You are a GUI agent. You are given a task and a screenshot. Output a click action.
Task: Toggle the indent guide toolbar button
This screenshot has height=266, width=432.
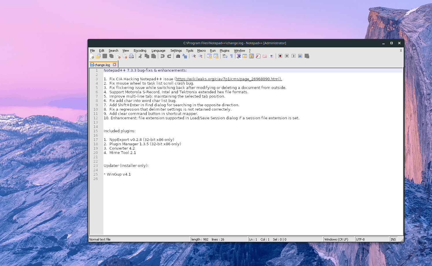[239, 56]
